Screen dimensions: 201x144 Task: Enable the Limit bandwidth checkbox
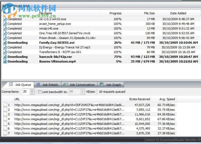[40, 92]
